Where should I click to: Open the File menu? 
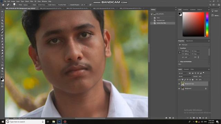tap(5, 1)
